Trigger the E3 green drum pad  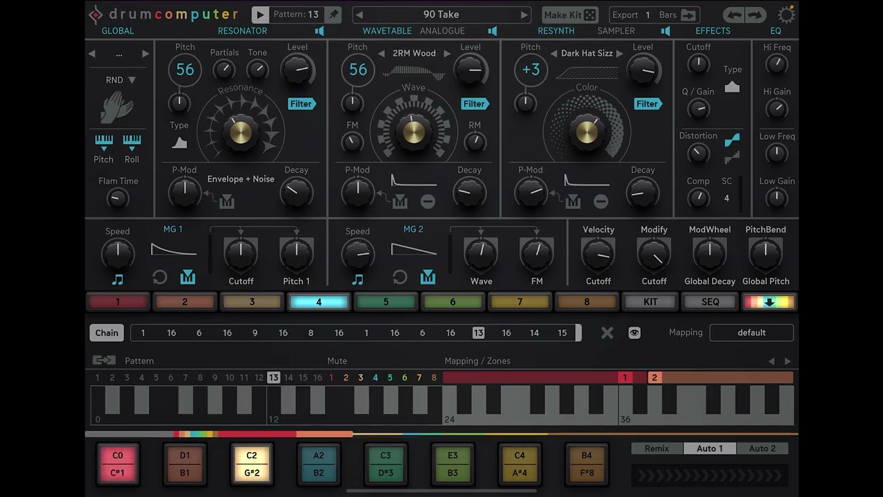[453, 463]
